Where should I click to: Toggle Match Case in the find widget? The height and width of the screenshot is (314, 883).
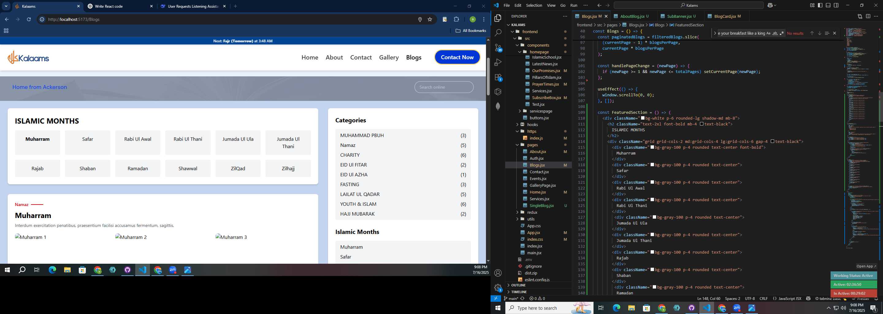click(768, 33)
